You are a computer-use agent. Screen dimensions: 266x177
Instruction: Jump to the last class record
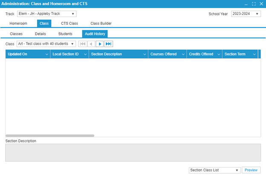pyautogui.click(x=109, y=44)
